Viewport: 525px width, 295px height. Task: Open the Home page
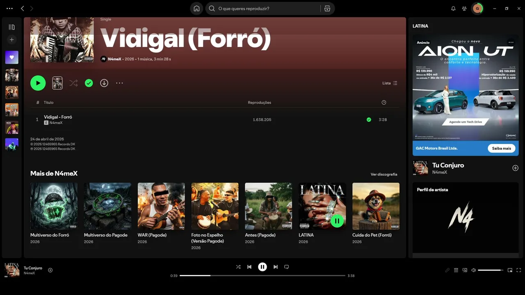coord(196,9)
